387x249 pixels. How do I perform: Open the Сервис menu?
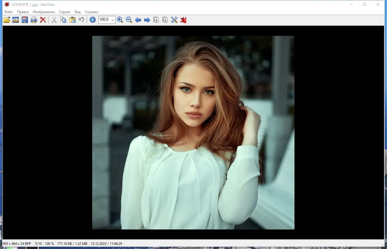click(65, 12)
